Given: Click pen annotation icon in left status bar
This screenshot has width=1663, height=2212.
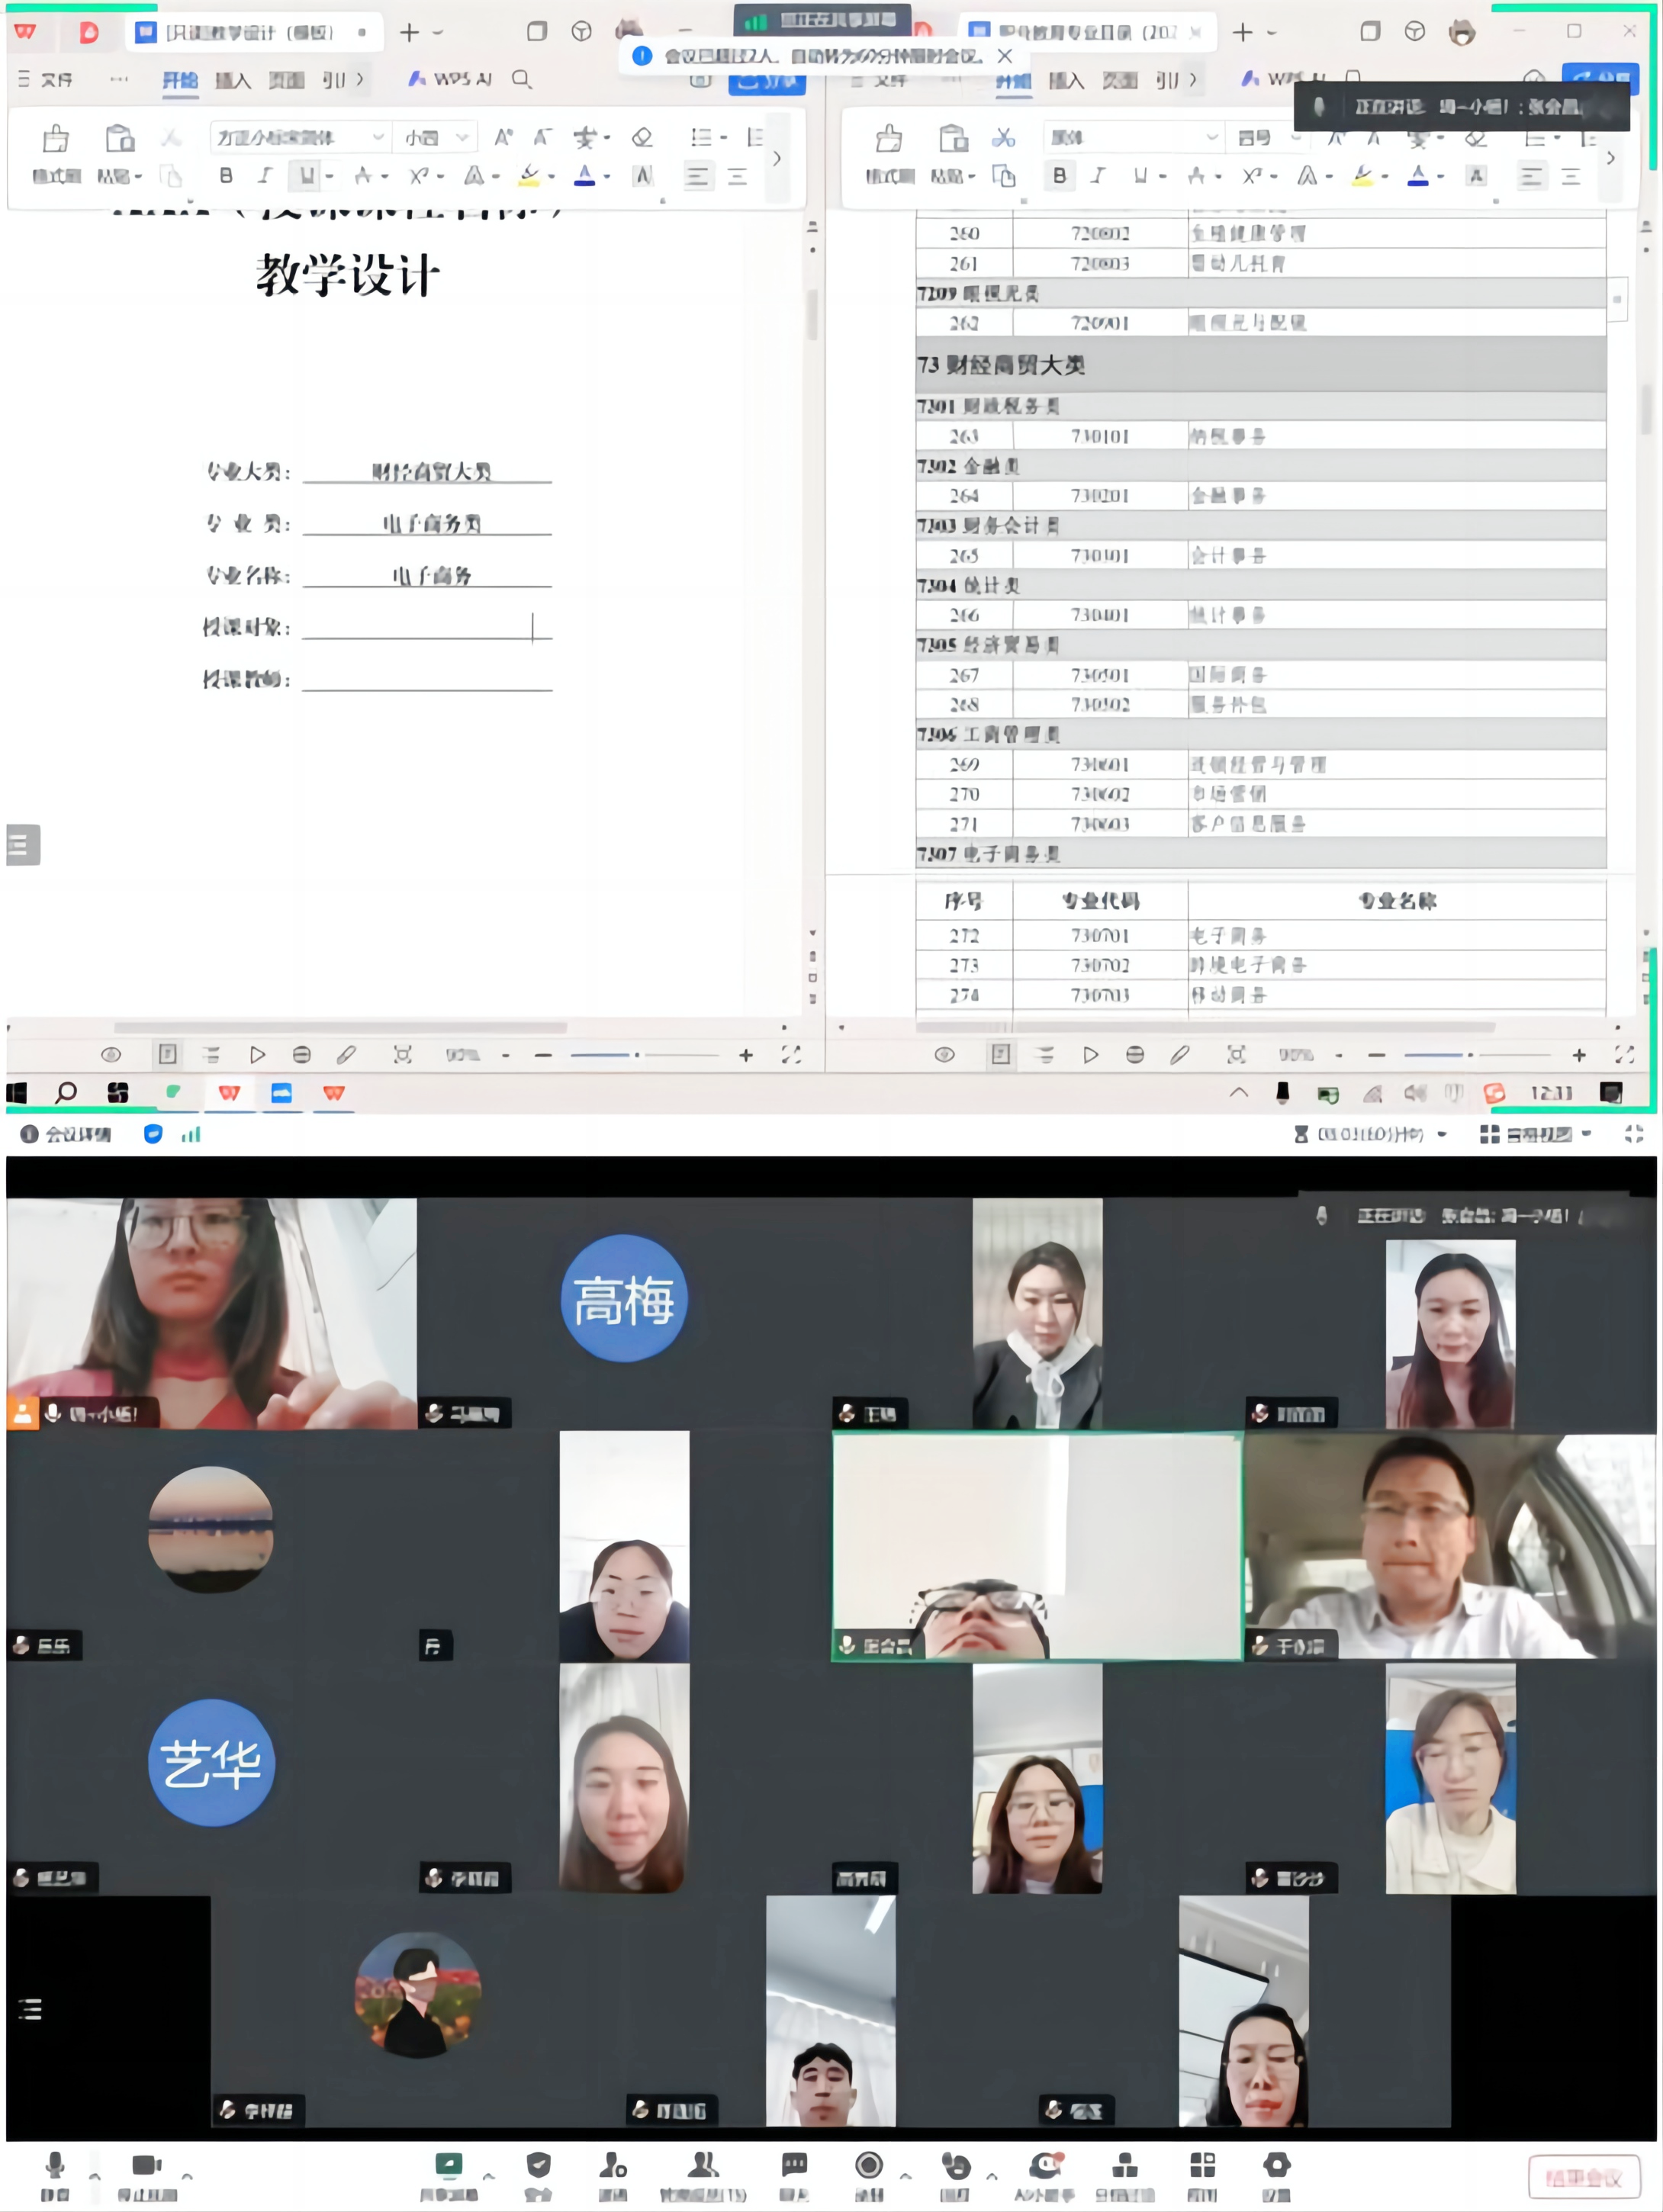Looking at the screenshot, I should (346, 1055).
